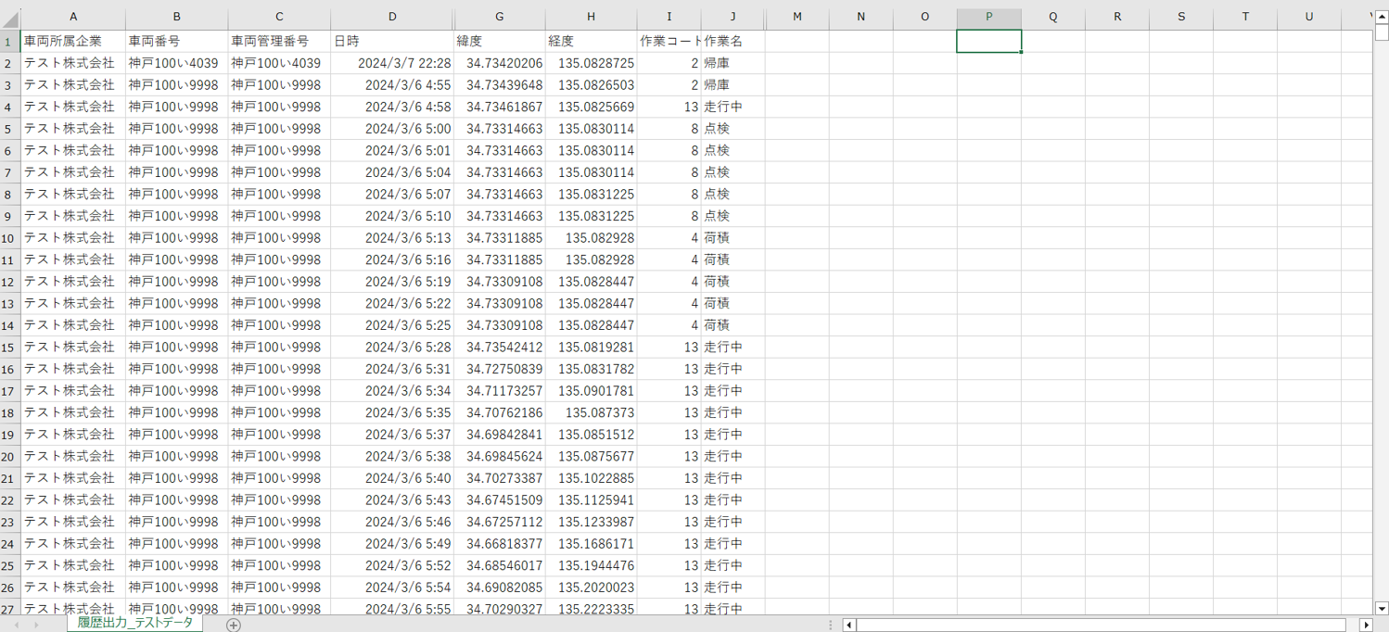Add a new sheet with the plus icon
Screen dimensions: 1389x632
(x=234, y=625)
